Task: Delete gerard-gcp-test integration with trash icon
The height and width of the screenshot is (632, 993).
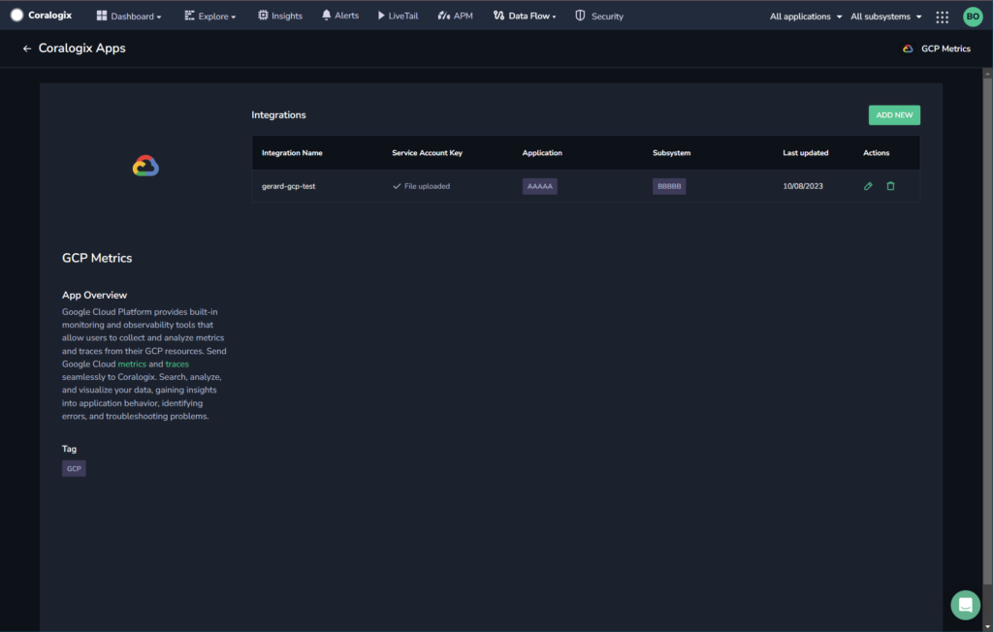Action: [x=890, y=186]
